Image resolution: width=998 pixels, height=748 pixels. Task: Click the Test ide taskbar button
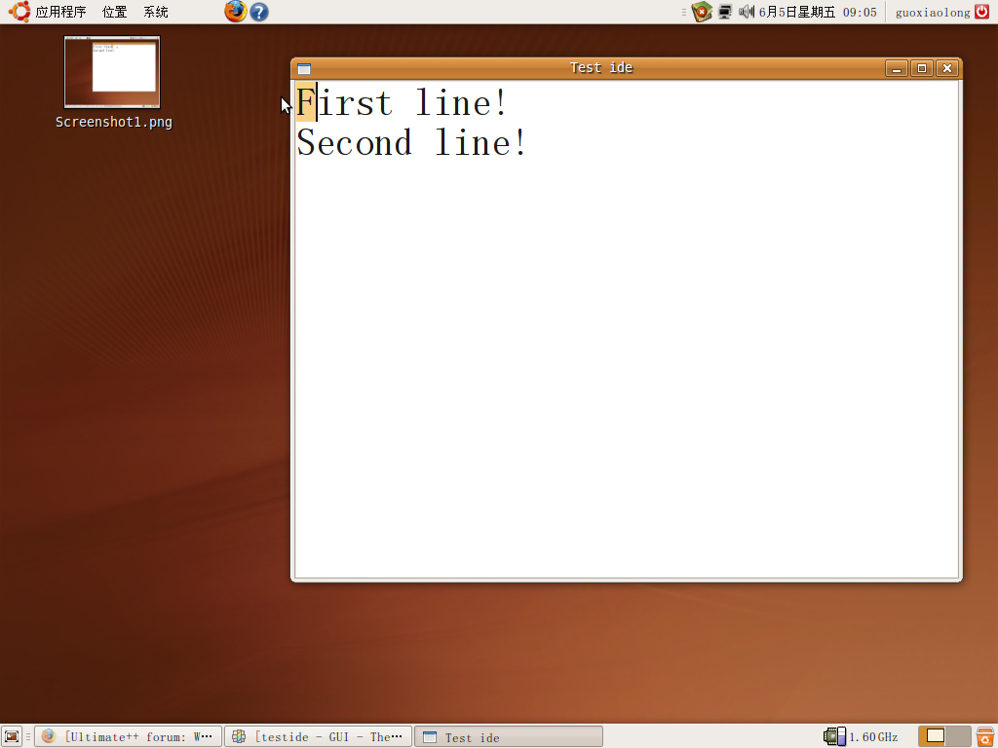pyautogui.click(x=508, y=736)
